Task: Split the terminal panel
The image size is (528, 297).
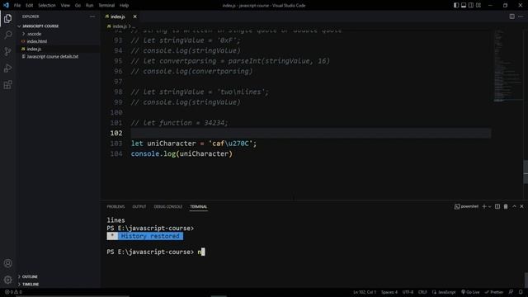Action: [x=497, y=206]
